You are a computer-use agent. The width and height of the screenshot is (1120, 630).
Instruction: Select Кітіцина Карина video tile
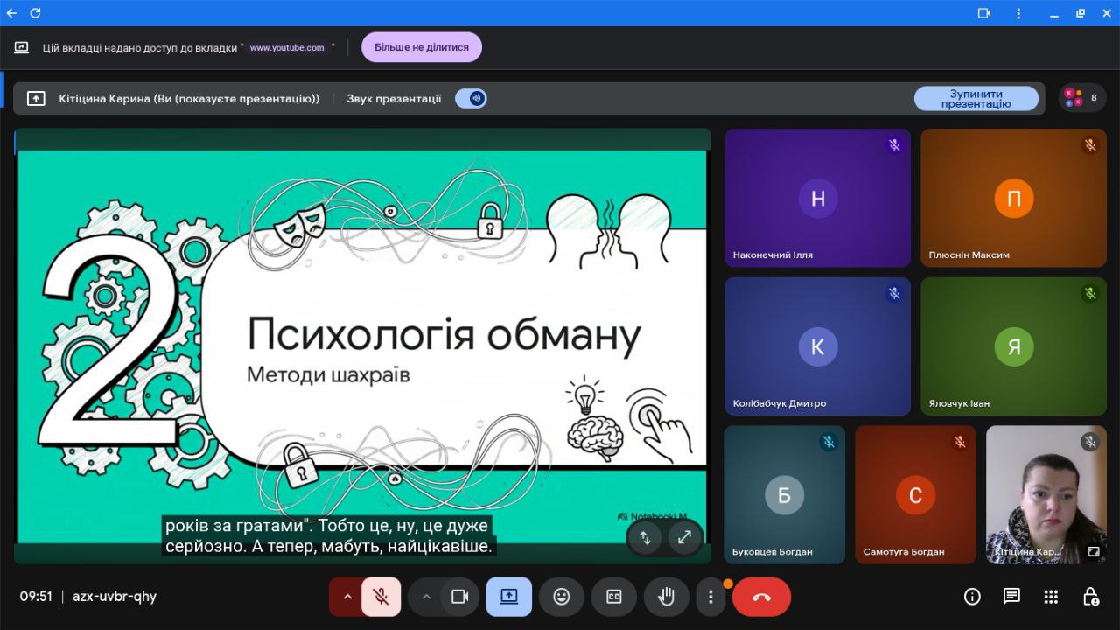tap(1046, 494)
